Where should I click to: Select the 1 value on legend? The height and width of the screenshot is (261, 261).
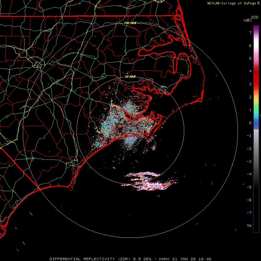(x=250, y=110)
